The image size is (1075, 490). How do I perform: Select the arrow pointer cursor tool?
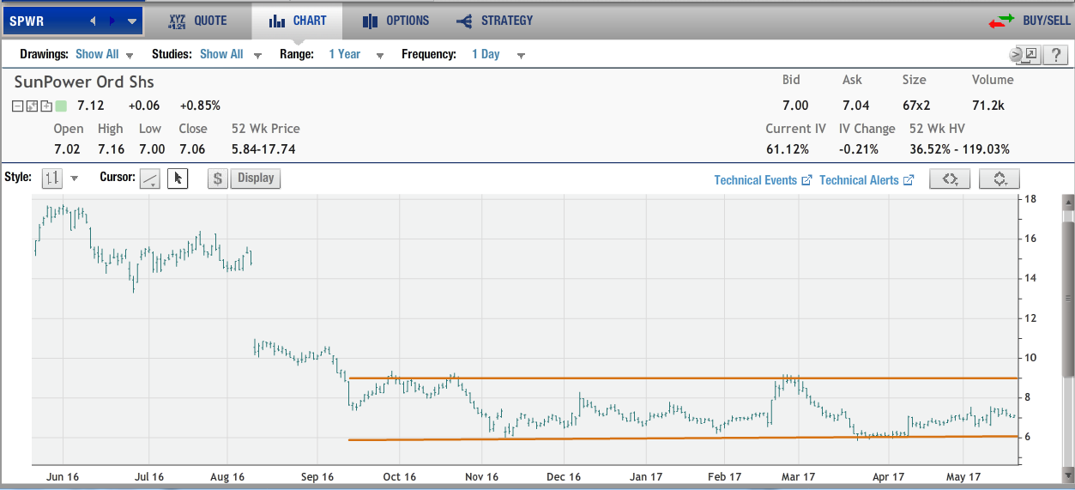pyautogui.click(x=178, y=178)
